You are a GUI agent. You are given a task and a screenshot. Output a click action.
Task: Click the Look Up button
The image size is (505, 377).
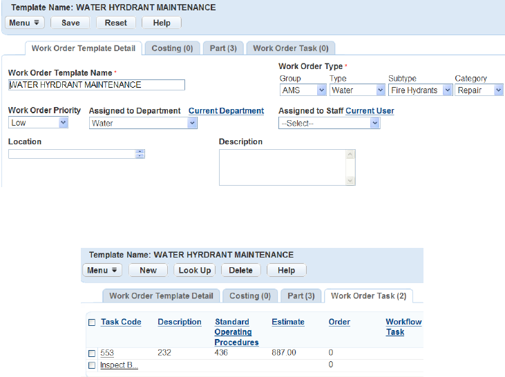194,271
